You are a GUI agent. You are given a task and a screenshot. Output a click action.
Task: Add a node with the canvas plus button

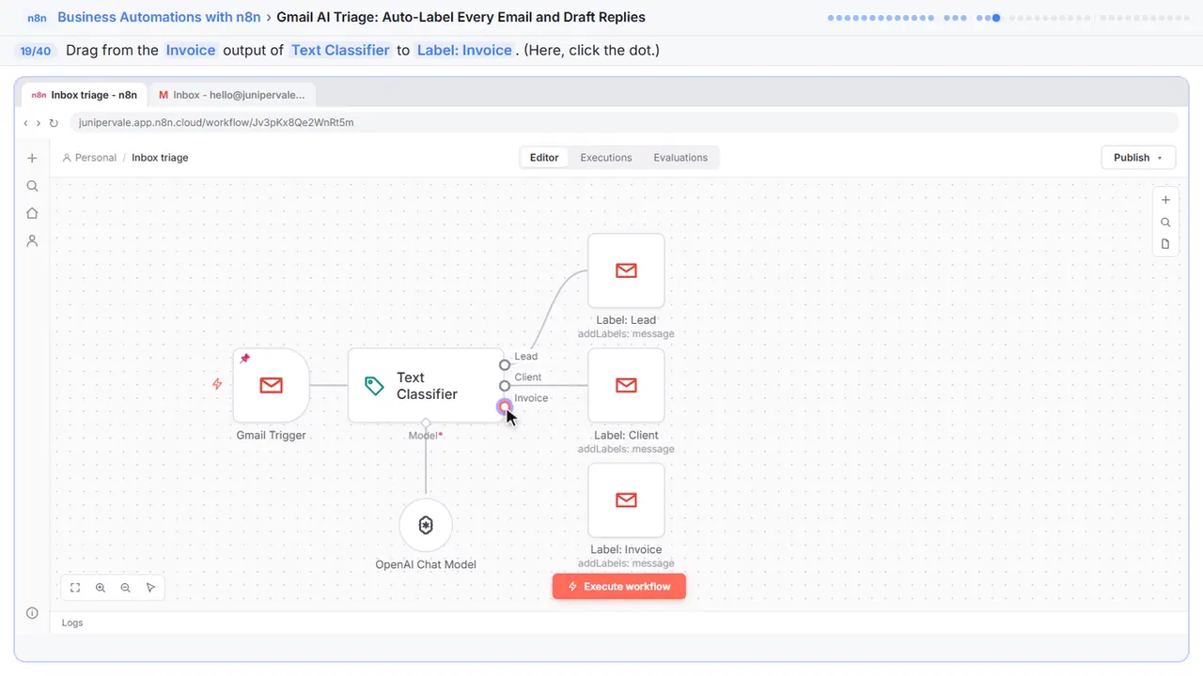click(1165, 200)
